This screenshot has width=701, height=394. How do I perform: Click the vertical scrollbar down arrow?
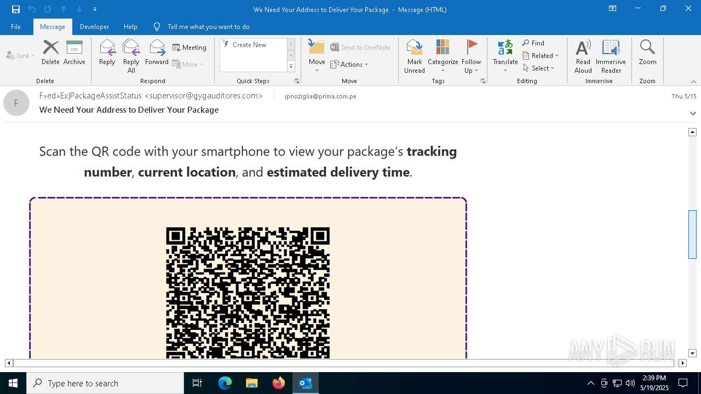click(692, 354)
